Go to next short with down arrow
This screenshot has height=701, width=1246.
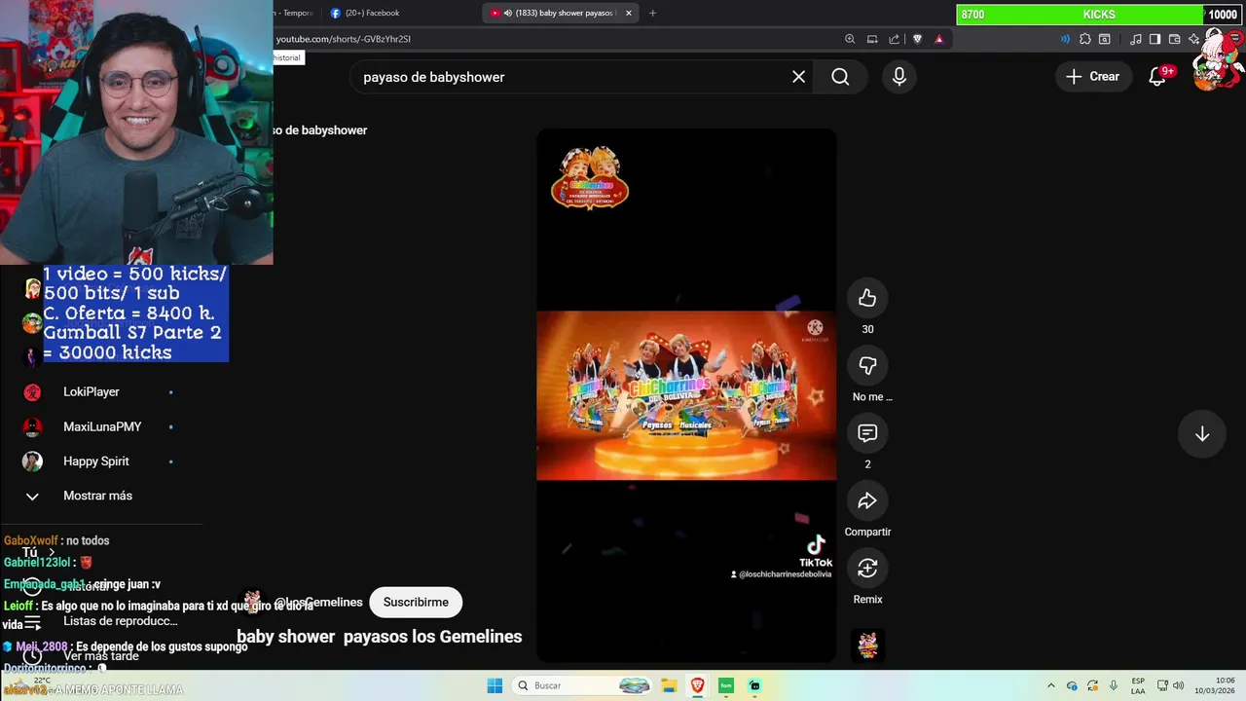[x=1202, y=434]
